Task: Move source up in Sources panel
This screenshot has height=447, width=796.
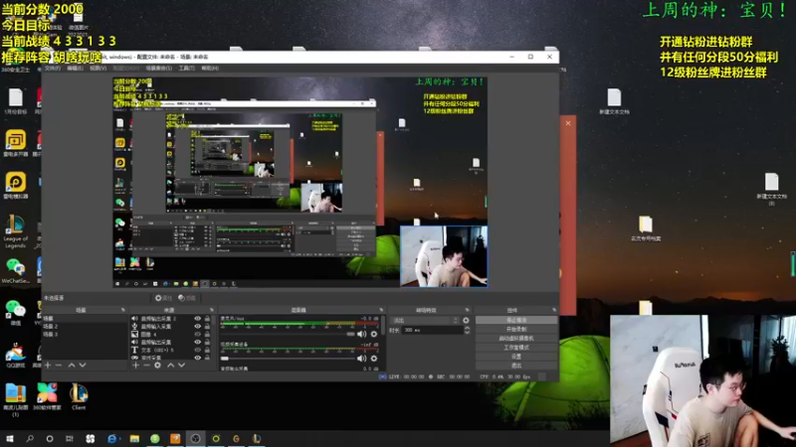Action: tap(170, 365)
